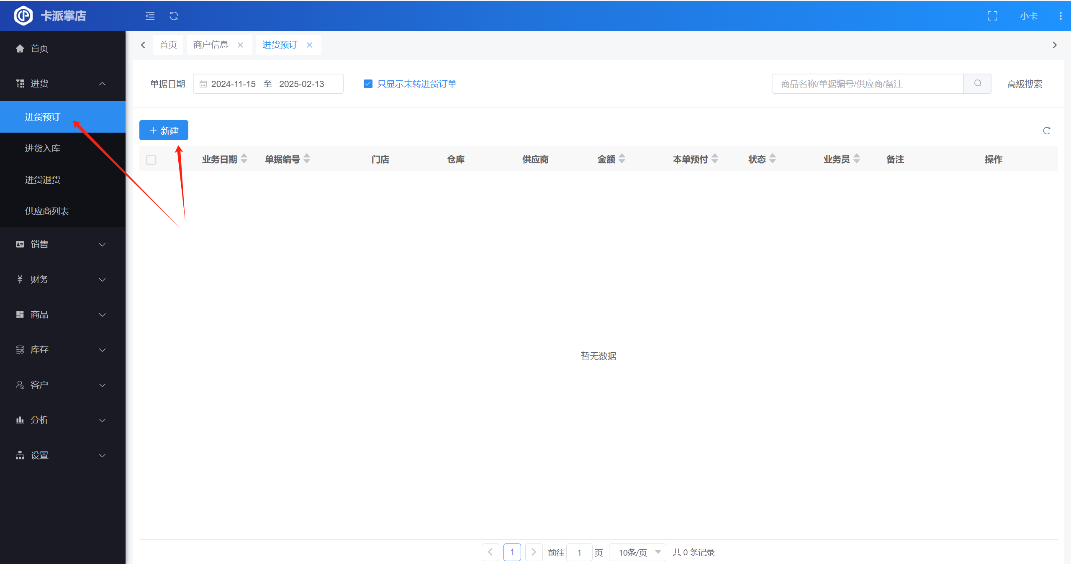This screenshot has height=564, width=1071.
Task: Uncheck 只显示未转进货订单 checkbox
Action: point(368,84)
